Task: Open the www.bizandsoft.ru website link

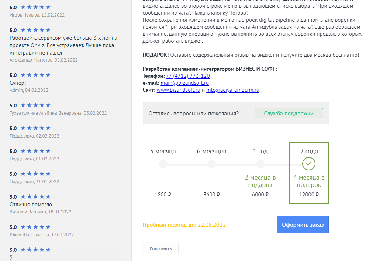Action: [x=178, y=90]
